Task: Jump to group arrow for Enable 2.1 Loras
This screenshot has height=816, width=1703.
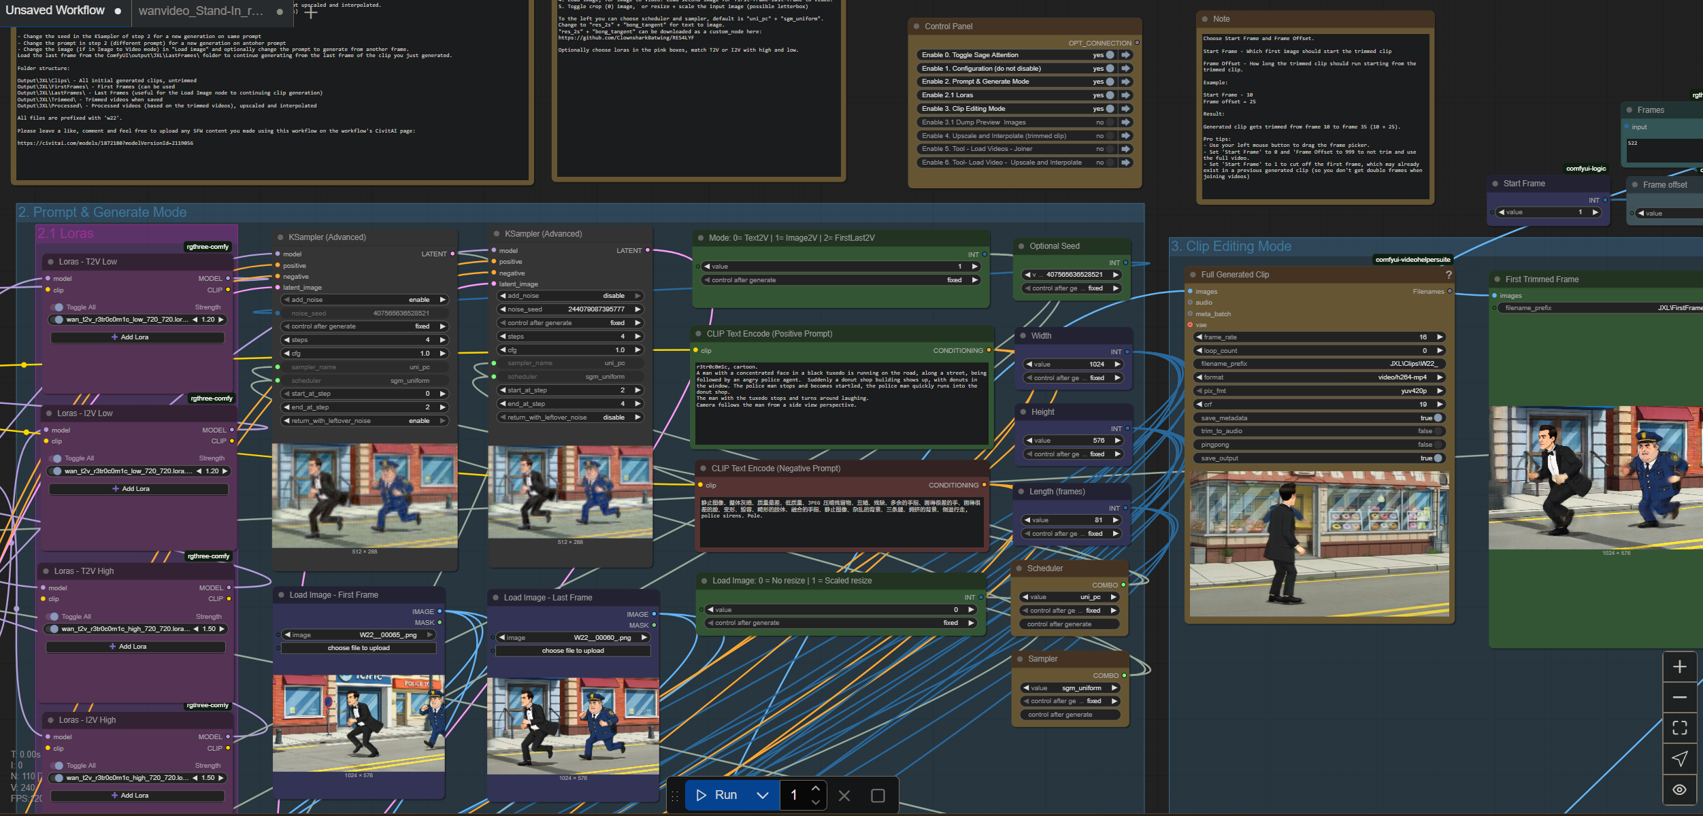Action: pos(1126,95)
